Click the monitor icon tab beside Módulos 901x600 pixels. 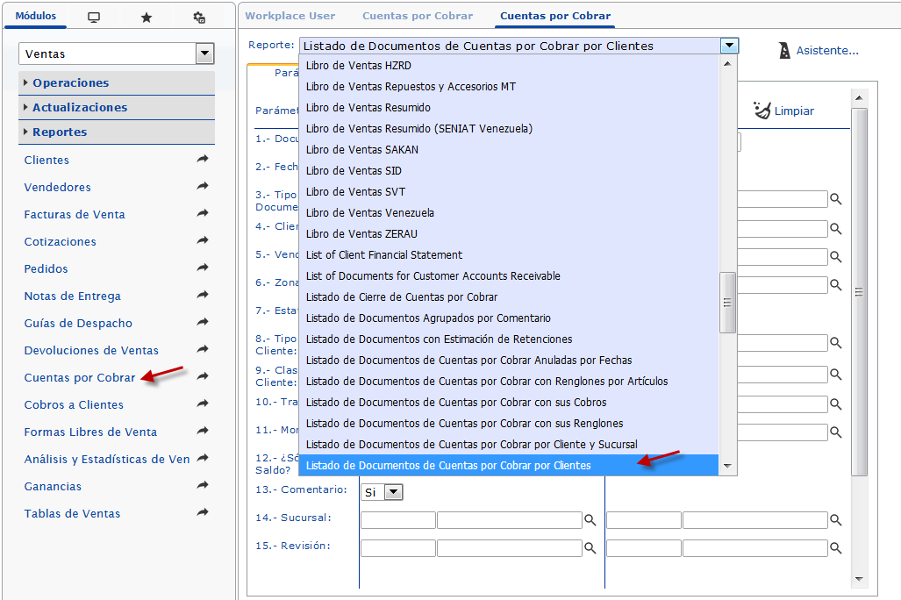[x=94, y=16]
